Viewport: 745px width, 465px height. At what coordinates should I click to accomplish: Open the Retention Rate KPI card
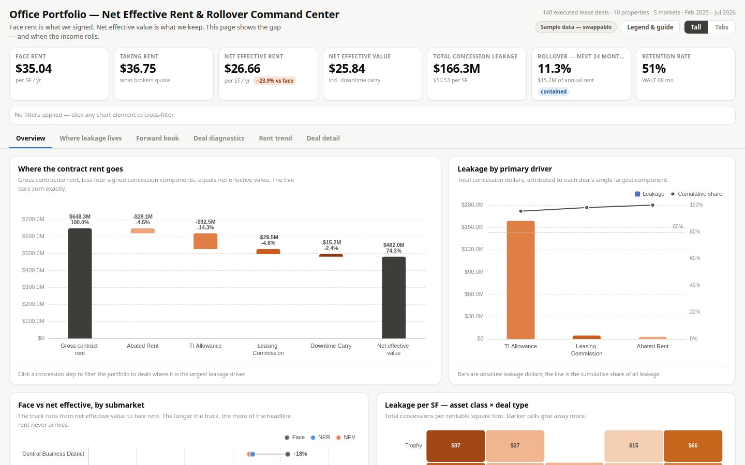point(686,74)
